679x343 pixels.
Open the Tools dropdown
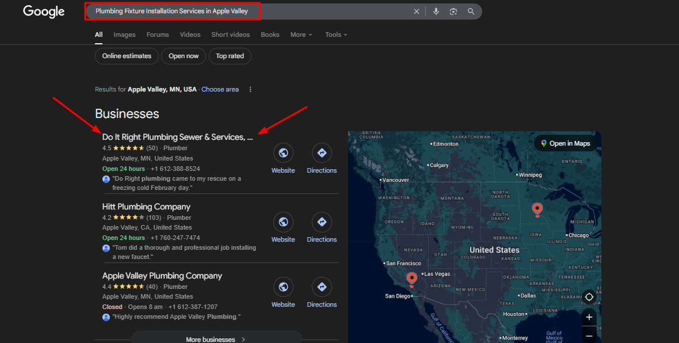click(x=336, y=35)
